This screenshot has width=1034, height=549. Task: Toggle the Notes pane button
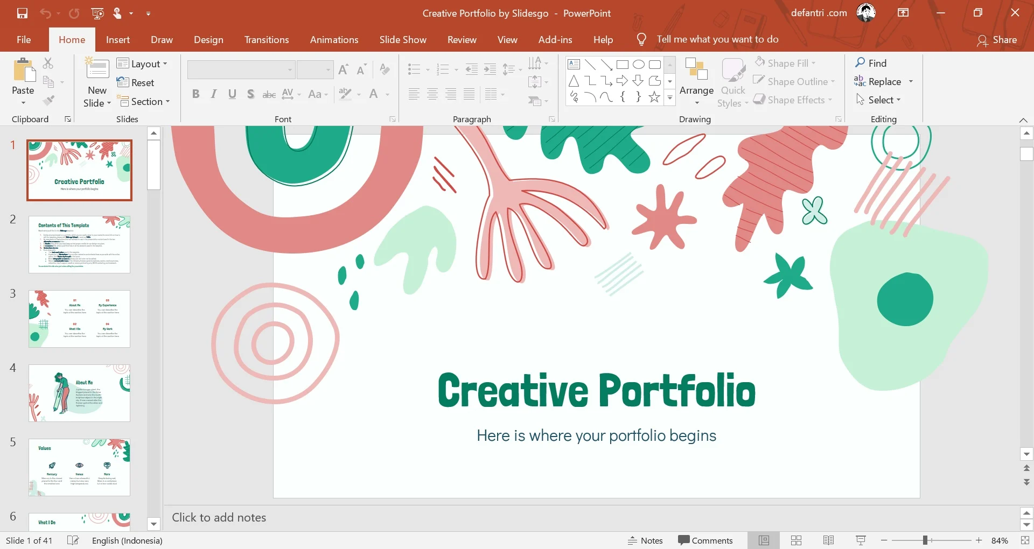pos(645,540)
